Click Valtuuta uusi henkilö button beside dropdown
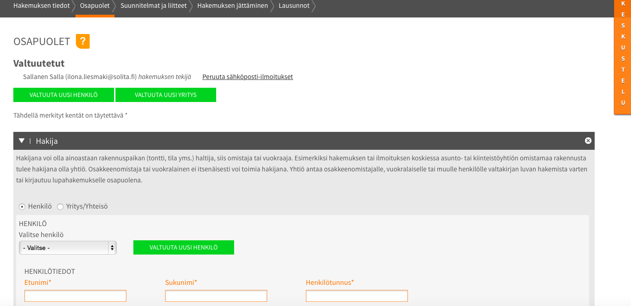631x306 pixels. click(x=184, y=247)
